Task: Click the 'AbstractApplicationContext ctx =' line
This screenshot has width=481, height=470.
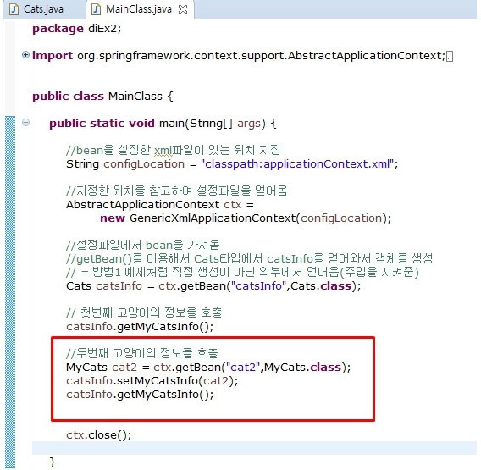Action: 160,205
